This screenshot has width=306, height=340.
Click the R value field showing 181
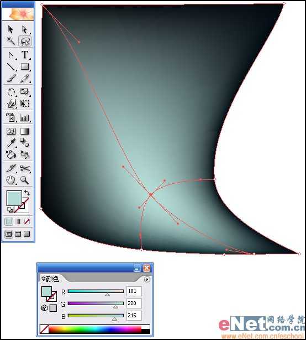pos(134,291)
